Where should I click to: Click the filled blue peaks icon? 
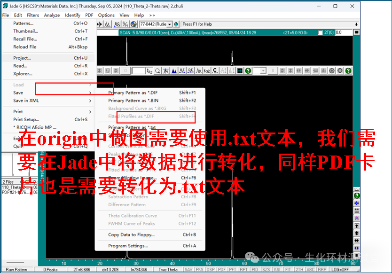pyautogui.click(x=174, y=71)
